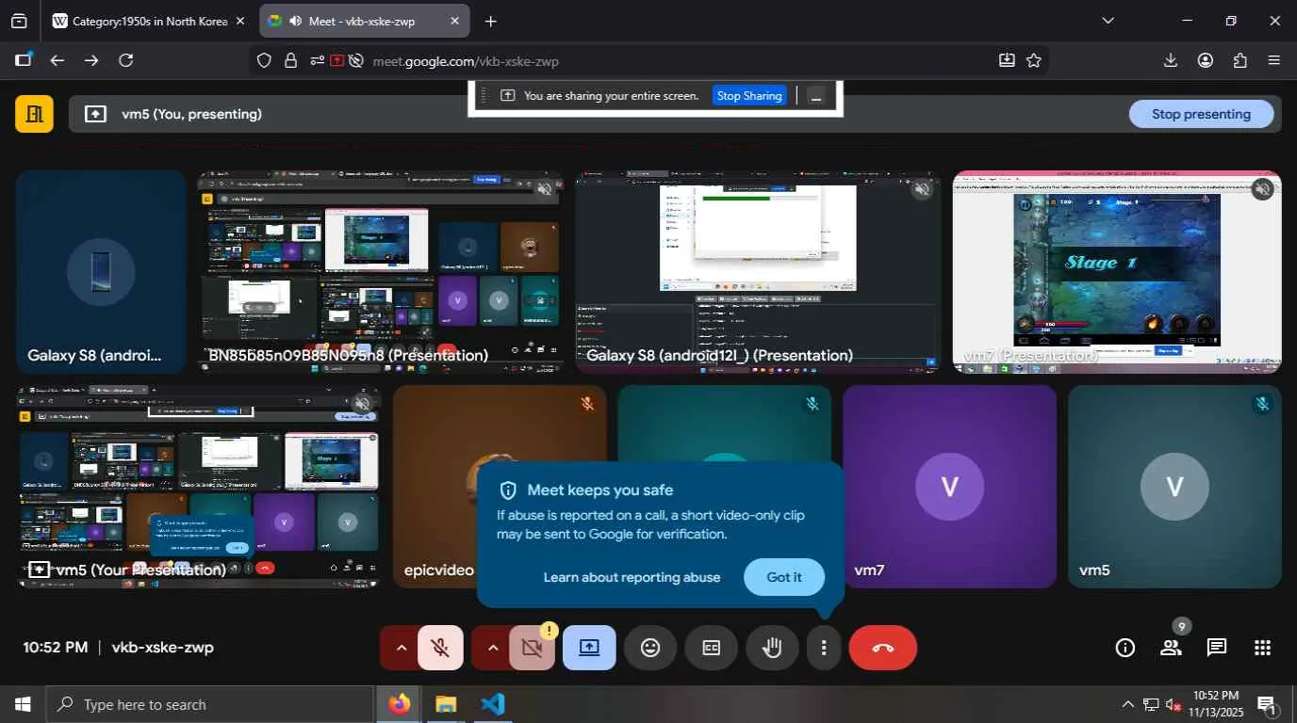
Task: Bookmark this page with the star
Action: (x=1034, y=60)
